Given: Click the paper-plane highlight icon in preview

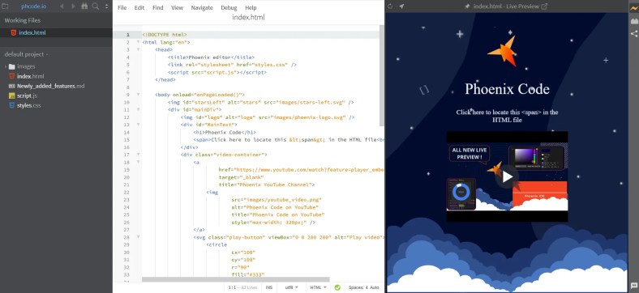Looking at the screenshot, I should 402,6.
